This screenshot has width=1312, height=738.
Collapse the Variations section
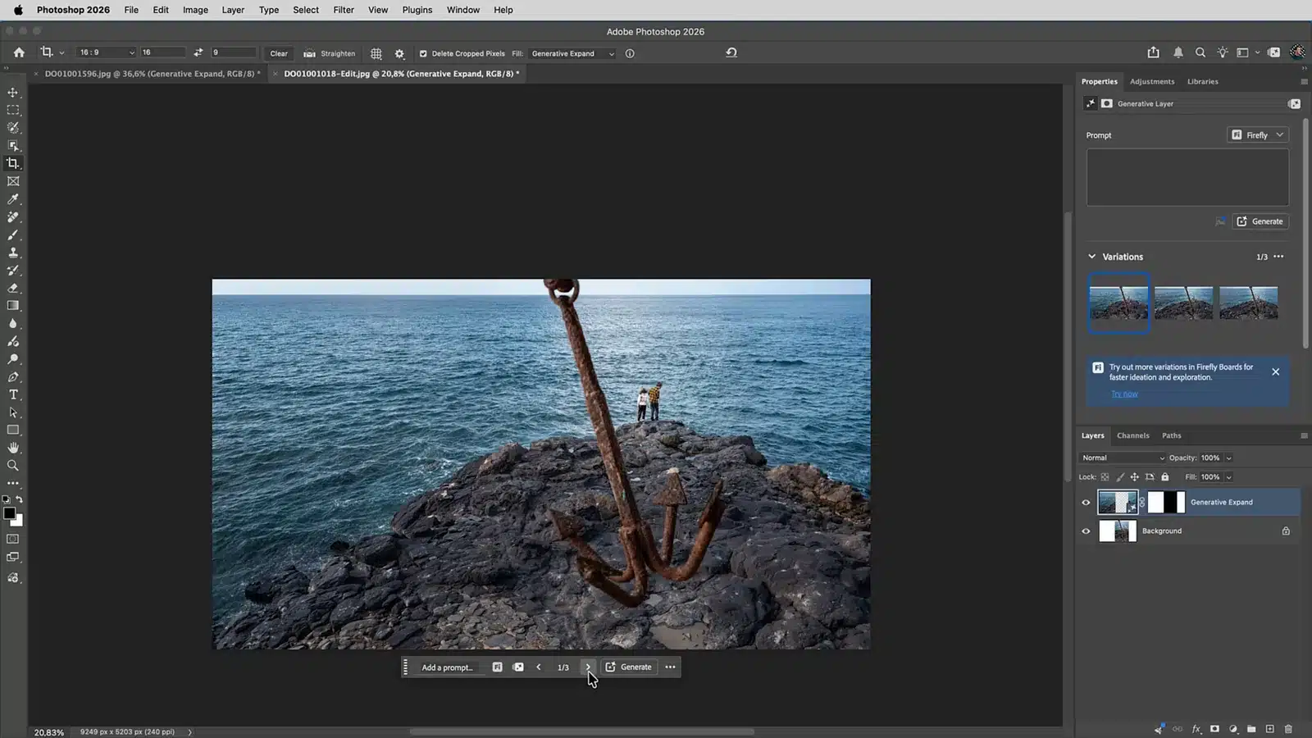point(1091,257)
